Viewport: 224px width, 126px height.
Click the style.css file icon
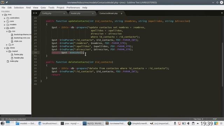point(12,41)
